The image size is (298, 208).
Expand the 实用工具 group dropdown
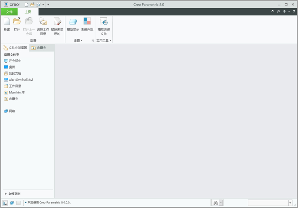(104, 41)
